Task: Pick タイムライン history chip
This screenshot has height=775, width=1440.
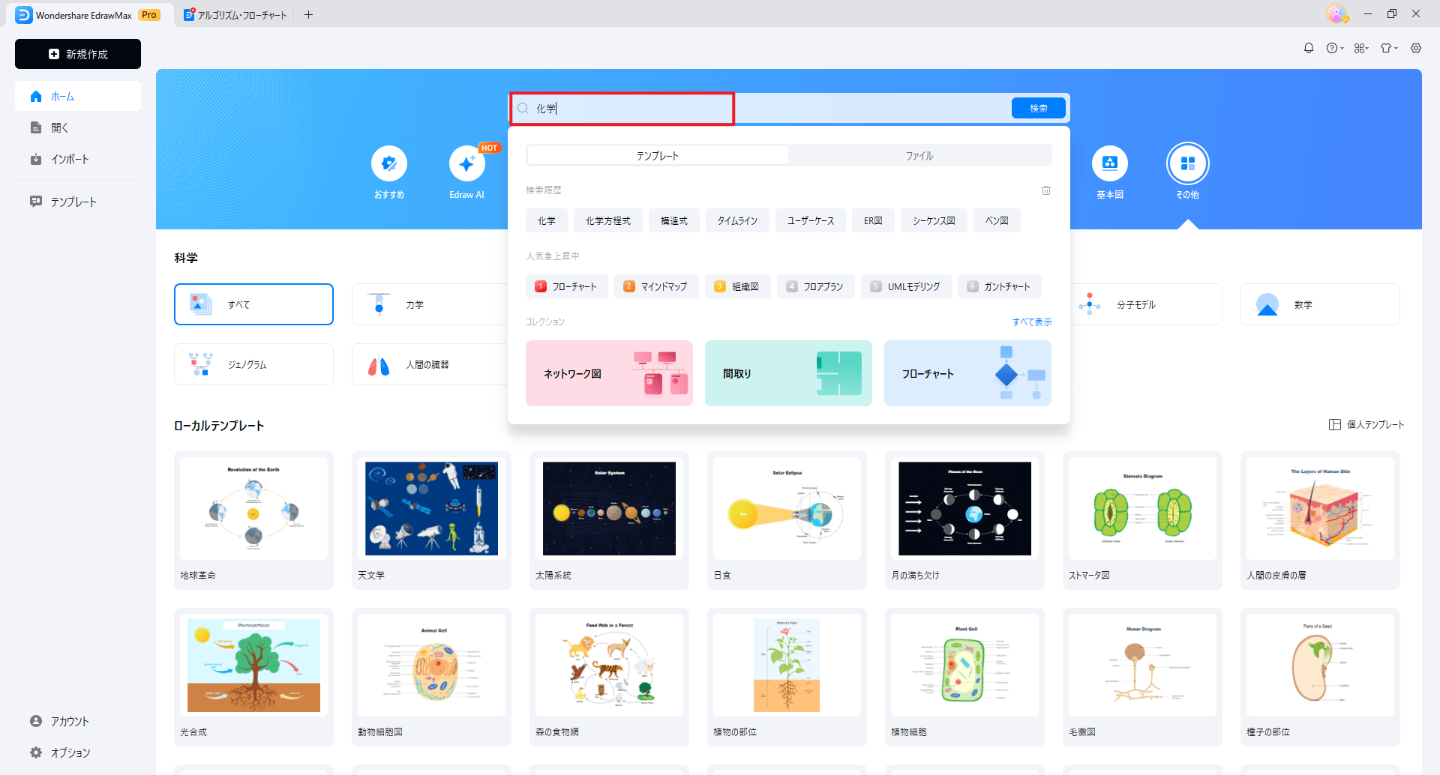Action: tap(737, 221)
